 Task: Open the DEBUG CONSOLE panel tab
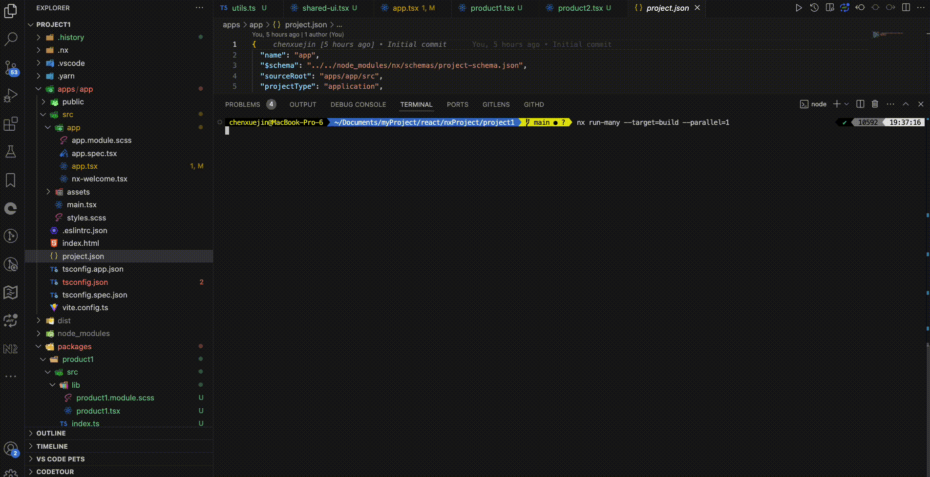(x=358, y=104)
